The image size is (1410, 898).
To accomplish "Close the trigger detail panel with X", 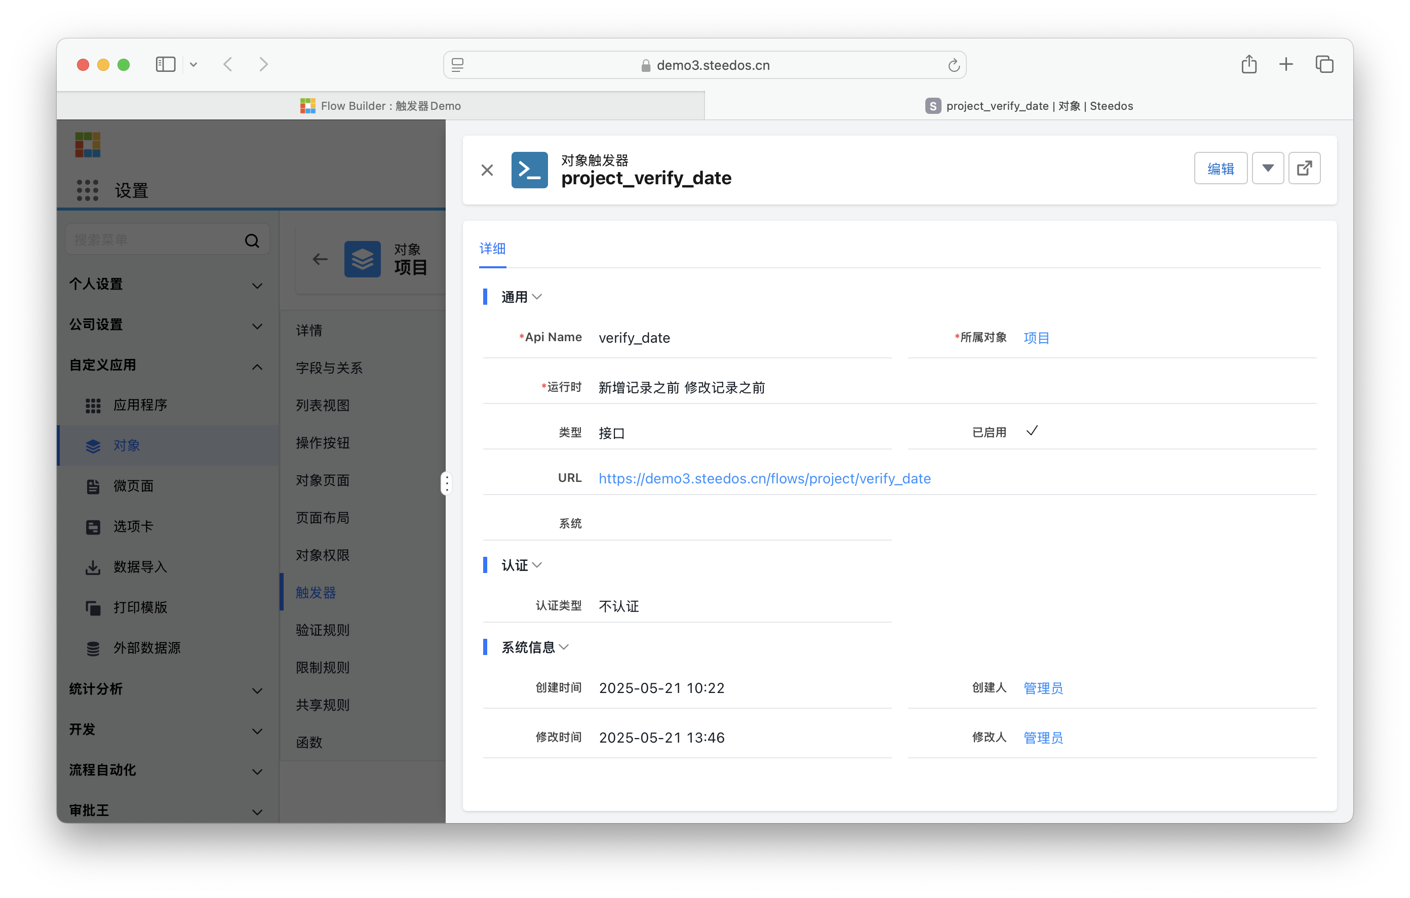I will (487, 171).
